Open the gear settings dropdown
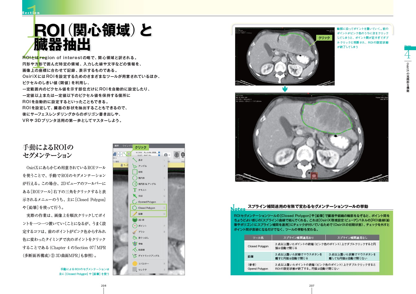This screenshot has width=416, height=294. click(x=167, y=155)
